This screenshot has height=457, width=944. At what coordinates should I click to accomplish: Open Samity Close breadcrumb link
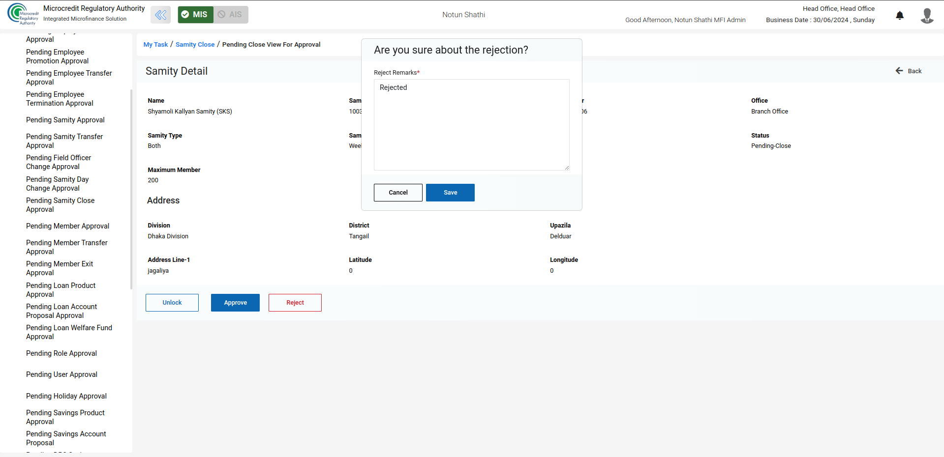(195, 45)
